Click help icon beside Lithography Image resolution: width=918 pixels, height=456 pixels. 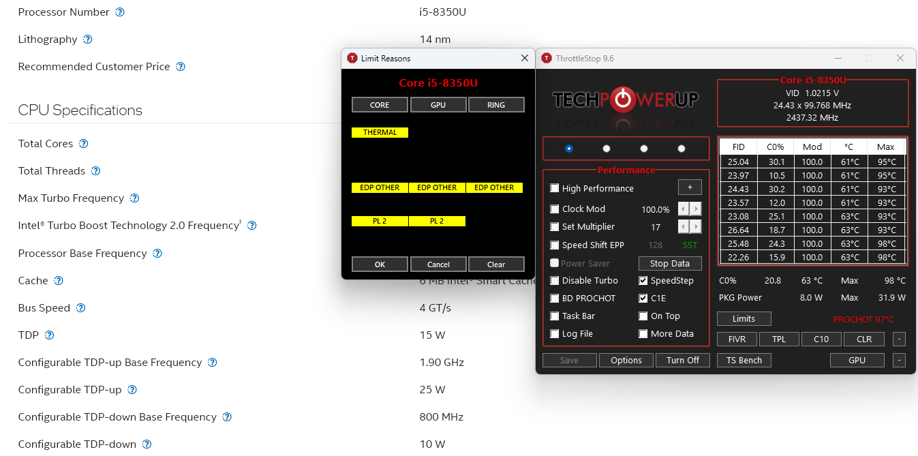(87, 40)
